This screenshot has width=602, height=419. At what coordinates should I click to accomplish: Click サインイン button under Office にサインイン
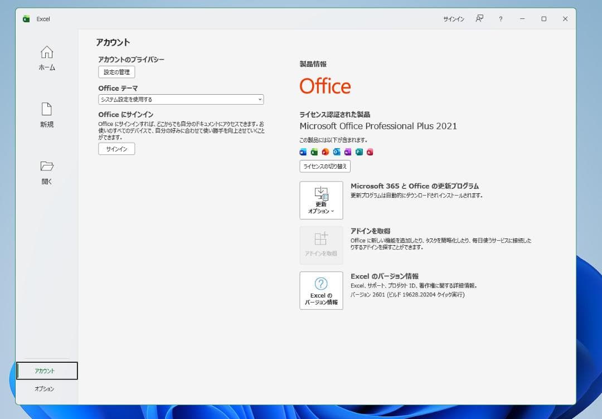(116, 149)
